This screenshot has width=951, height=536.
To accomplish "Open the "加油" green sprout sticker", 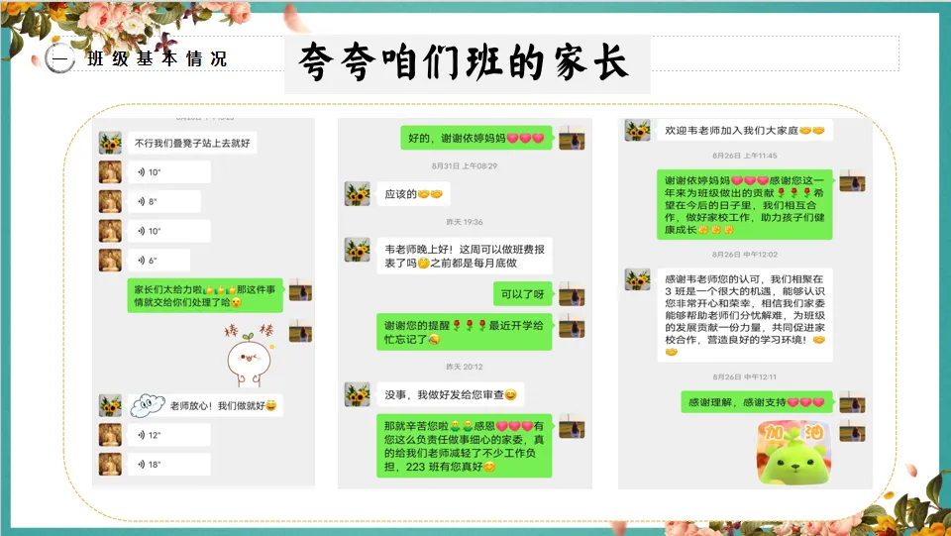I will [x=793, y=453].
